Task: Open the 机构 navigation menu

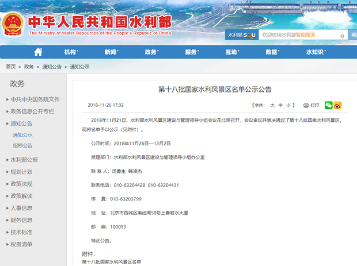Action: [x=71, y=52]
